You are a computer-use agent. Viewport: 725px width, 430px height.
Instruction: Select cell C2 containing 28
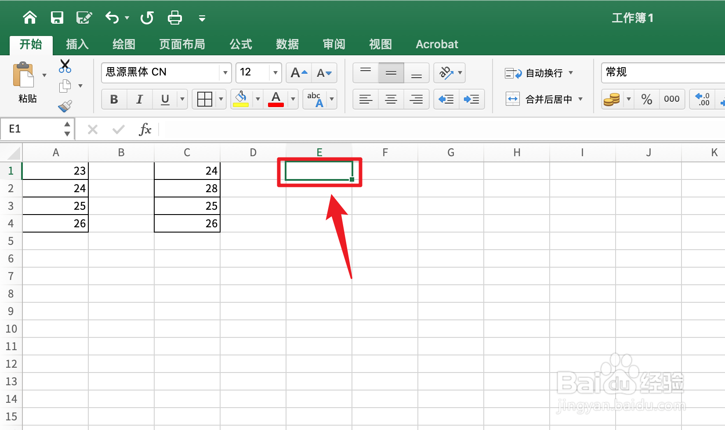pos(187,188)
